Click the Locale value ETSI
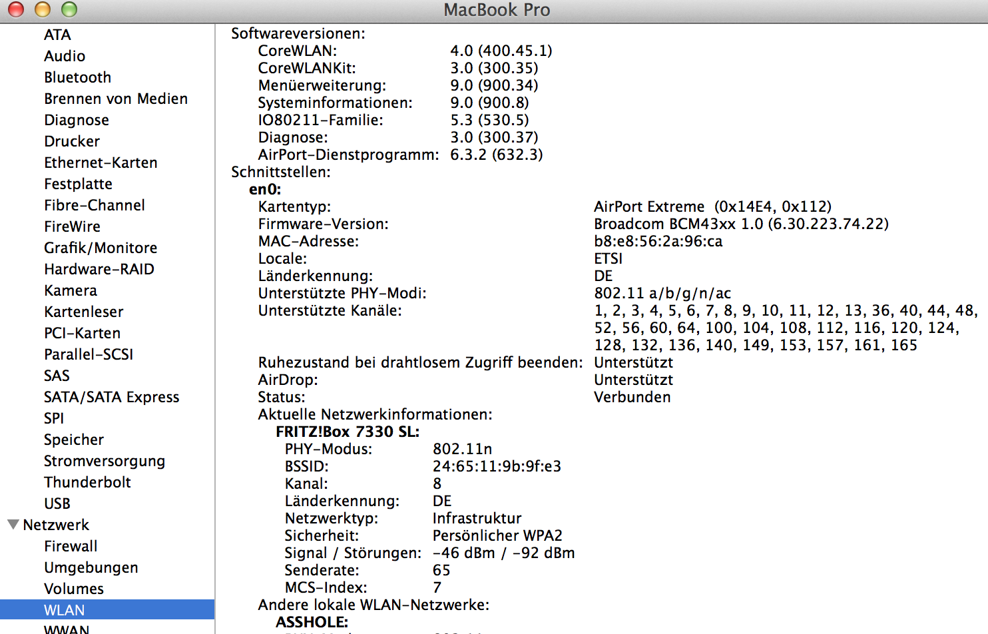 click(x=609, y=258)
